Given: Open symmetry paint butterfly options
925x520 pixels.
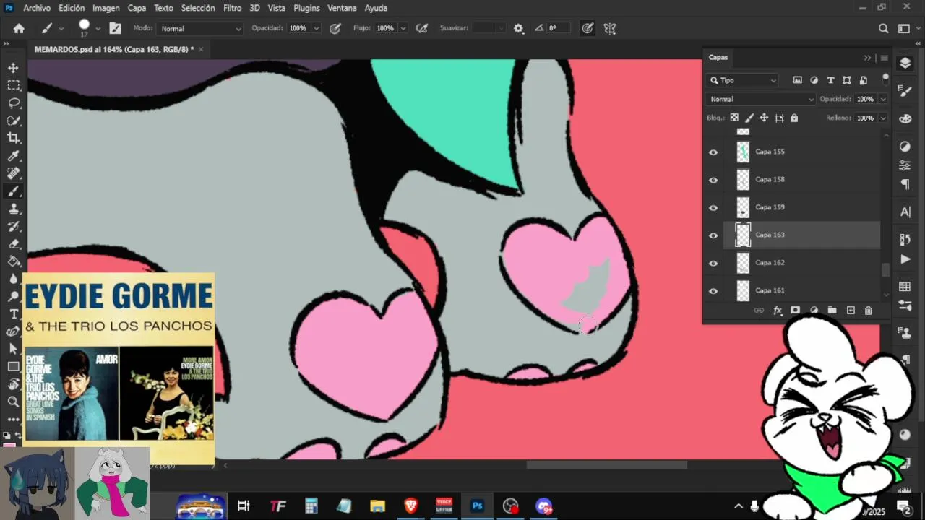Looking at the screenshot, I should point(610,28).
